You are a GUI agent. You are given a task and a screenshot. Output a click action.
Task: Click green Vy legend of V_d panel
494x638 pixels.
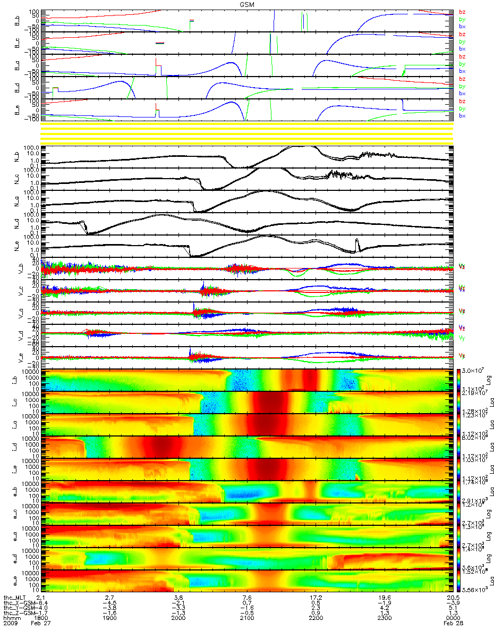462,338
